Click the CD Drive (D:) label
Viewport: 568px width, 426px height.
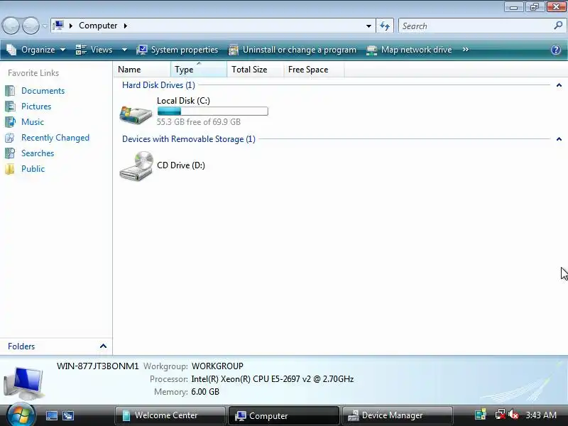pos(181,165)
